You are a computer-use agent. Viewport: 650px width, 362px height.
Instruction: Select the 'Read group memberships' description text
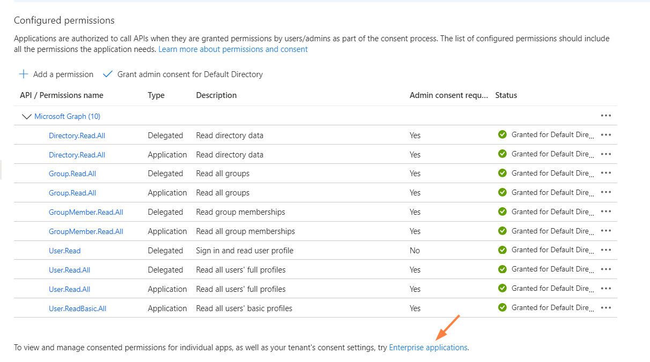click(x=241, y=212)
